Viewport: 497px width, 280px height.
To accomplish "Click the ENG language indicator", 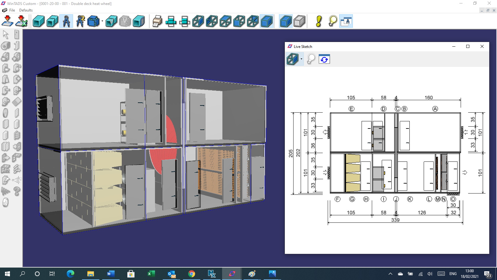I will point(453,274).
